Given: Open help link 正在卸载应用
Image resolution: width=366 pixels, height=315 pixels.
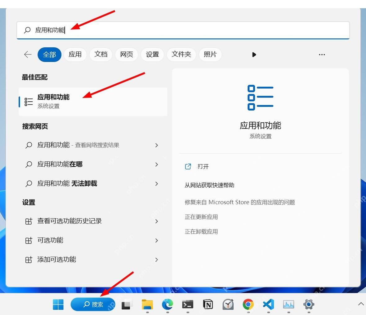Looking at the screenshot, I should click(201, 232).
